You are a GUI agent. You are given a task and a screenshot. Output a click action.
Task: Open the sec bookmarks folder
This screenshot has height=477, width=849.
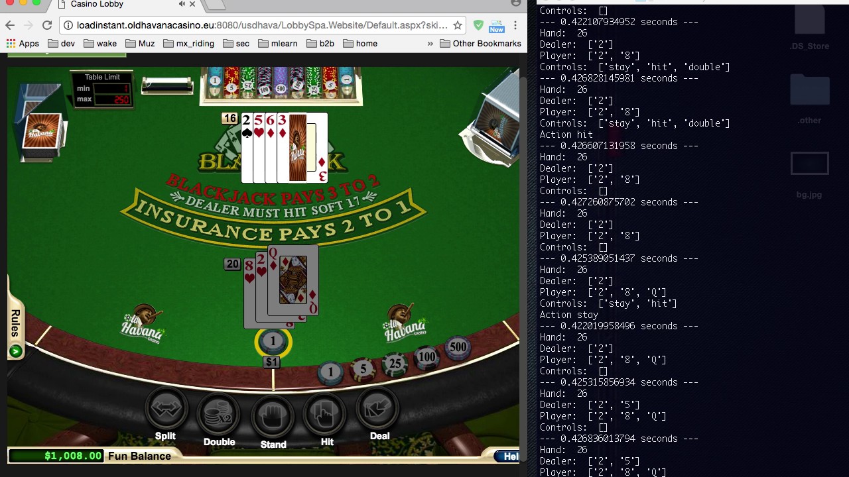[x=236, y=44]
